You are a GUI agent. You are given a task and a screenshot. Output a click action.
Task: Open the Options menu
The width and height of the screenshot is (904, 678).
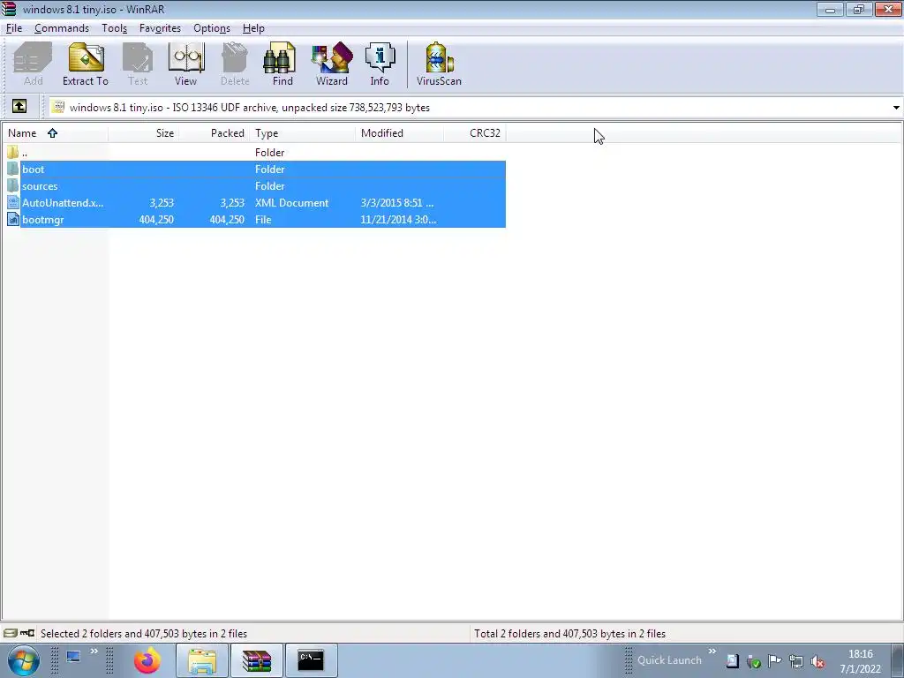pos(212,28)
